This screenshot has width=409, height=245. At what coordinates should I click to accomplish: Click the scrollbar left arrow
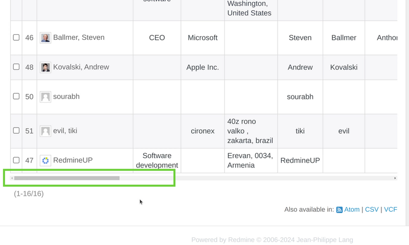[12, 178]
